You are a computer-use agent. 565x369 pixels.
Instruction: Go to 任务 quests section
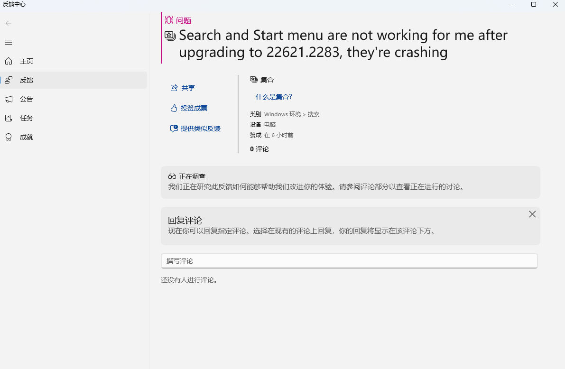pyautogui.click(x=74, y=118)
